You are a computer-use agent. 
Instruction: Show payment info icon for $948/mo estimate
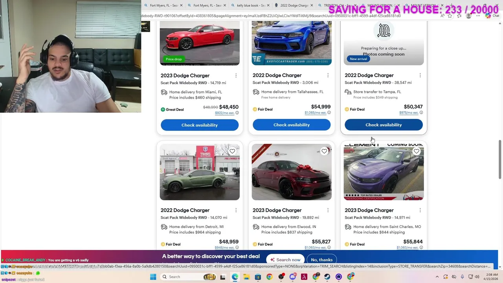[237, 248]
